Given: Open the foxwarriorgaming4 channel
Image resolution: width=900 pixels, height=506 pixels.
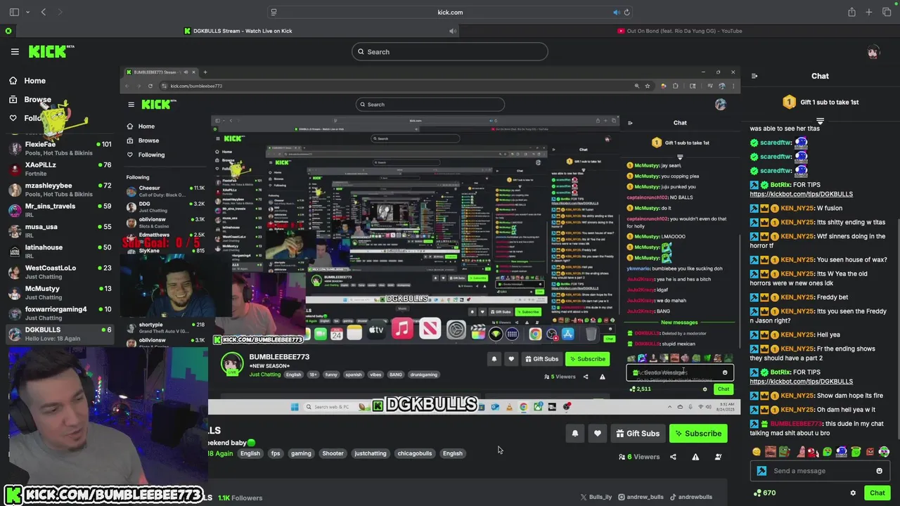Looking at the screenshot, I should 60,313.
